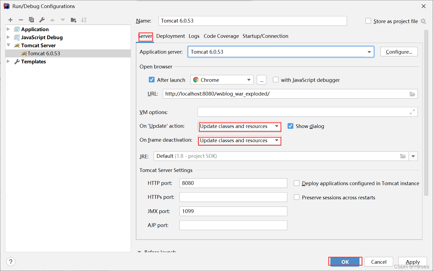Click the AJP port field
Viewport: 433px width, 271px height.
tap(233, 225)
